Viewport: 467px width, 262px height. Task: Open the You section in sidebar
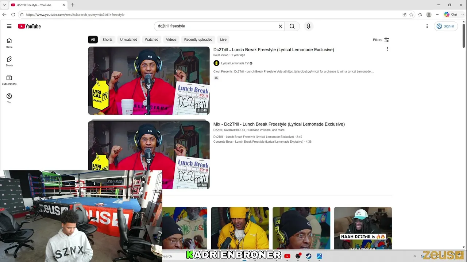coord(9,98)
